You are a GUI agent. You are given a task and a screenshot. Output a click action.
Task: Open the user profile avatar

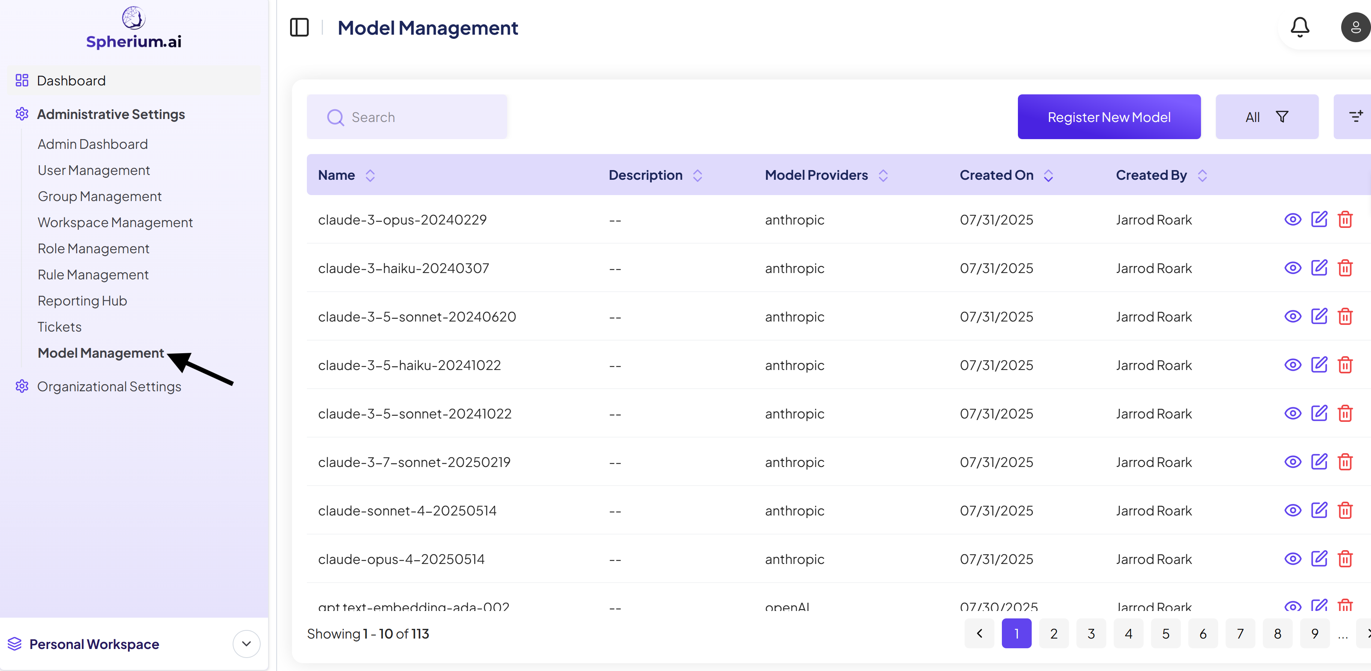(x=1356, y=27)
